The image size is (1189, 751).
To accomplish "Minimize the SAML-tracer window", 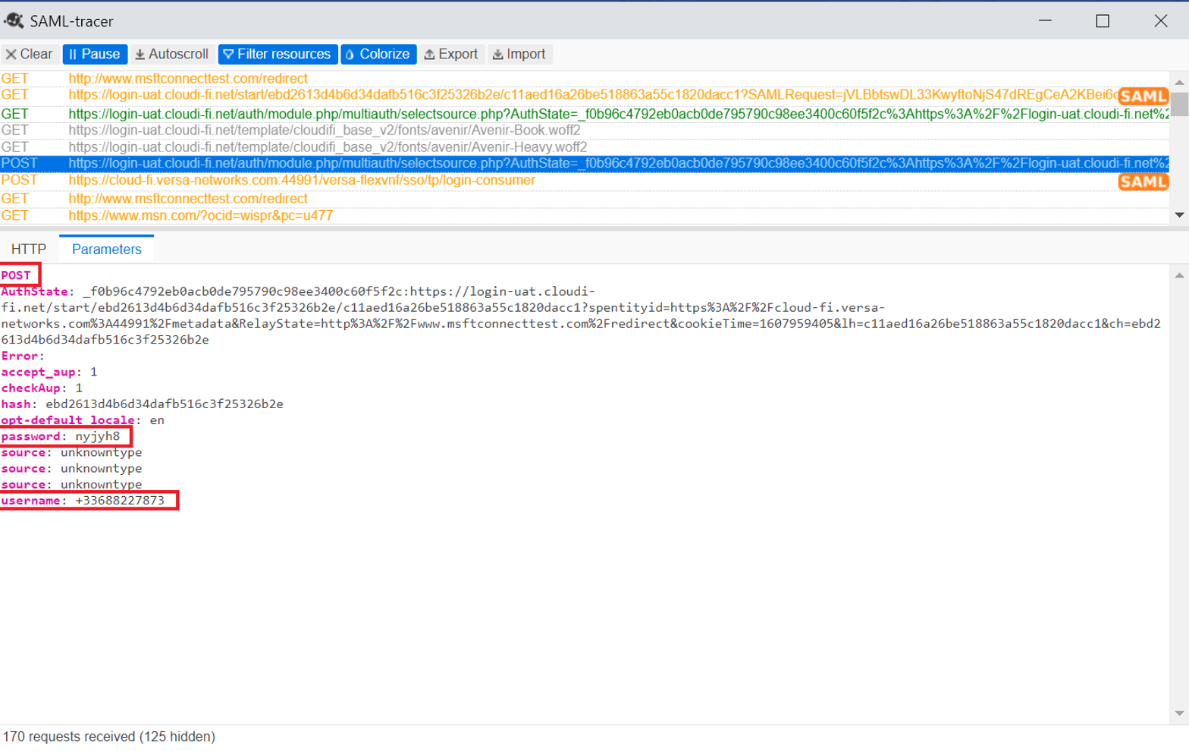I will click(x=1045, y=20).
